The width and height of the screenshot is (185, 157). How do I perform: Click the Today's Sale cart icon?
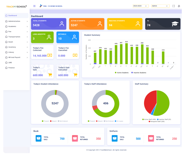[x=50, y=75]
